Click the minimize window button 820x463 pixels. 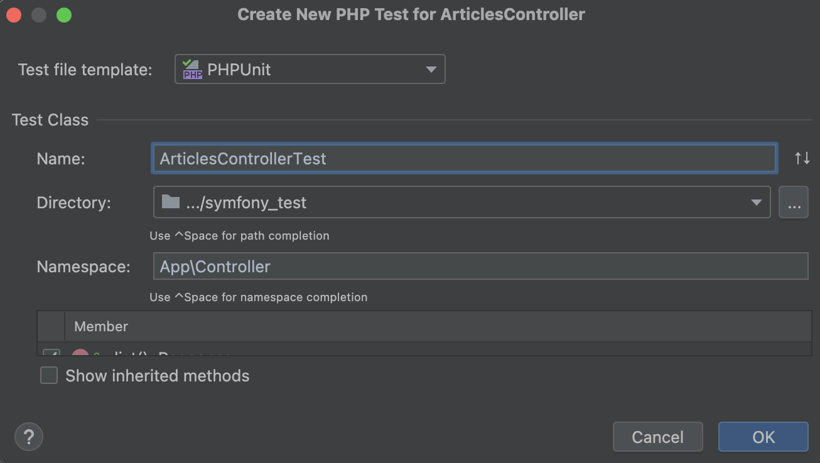[39, 14]
